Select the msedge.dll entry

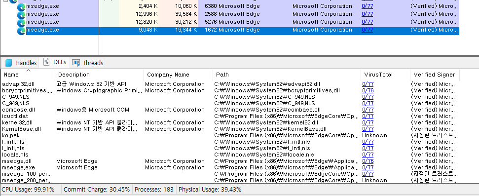tap(17, 161)
